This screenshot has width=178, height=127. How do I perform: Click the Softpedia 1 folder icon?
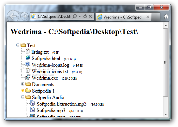[x=28, y=91]
